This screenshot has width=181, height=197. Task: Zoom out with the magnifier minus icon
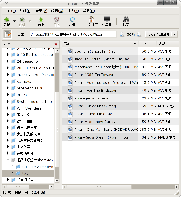pos(122,34)
